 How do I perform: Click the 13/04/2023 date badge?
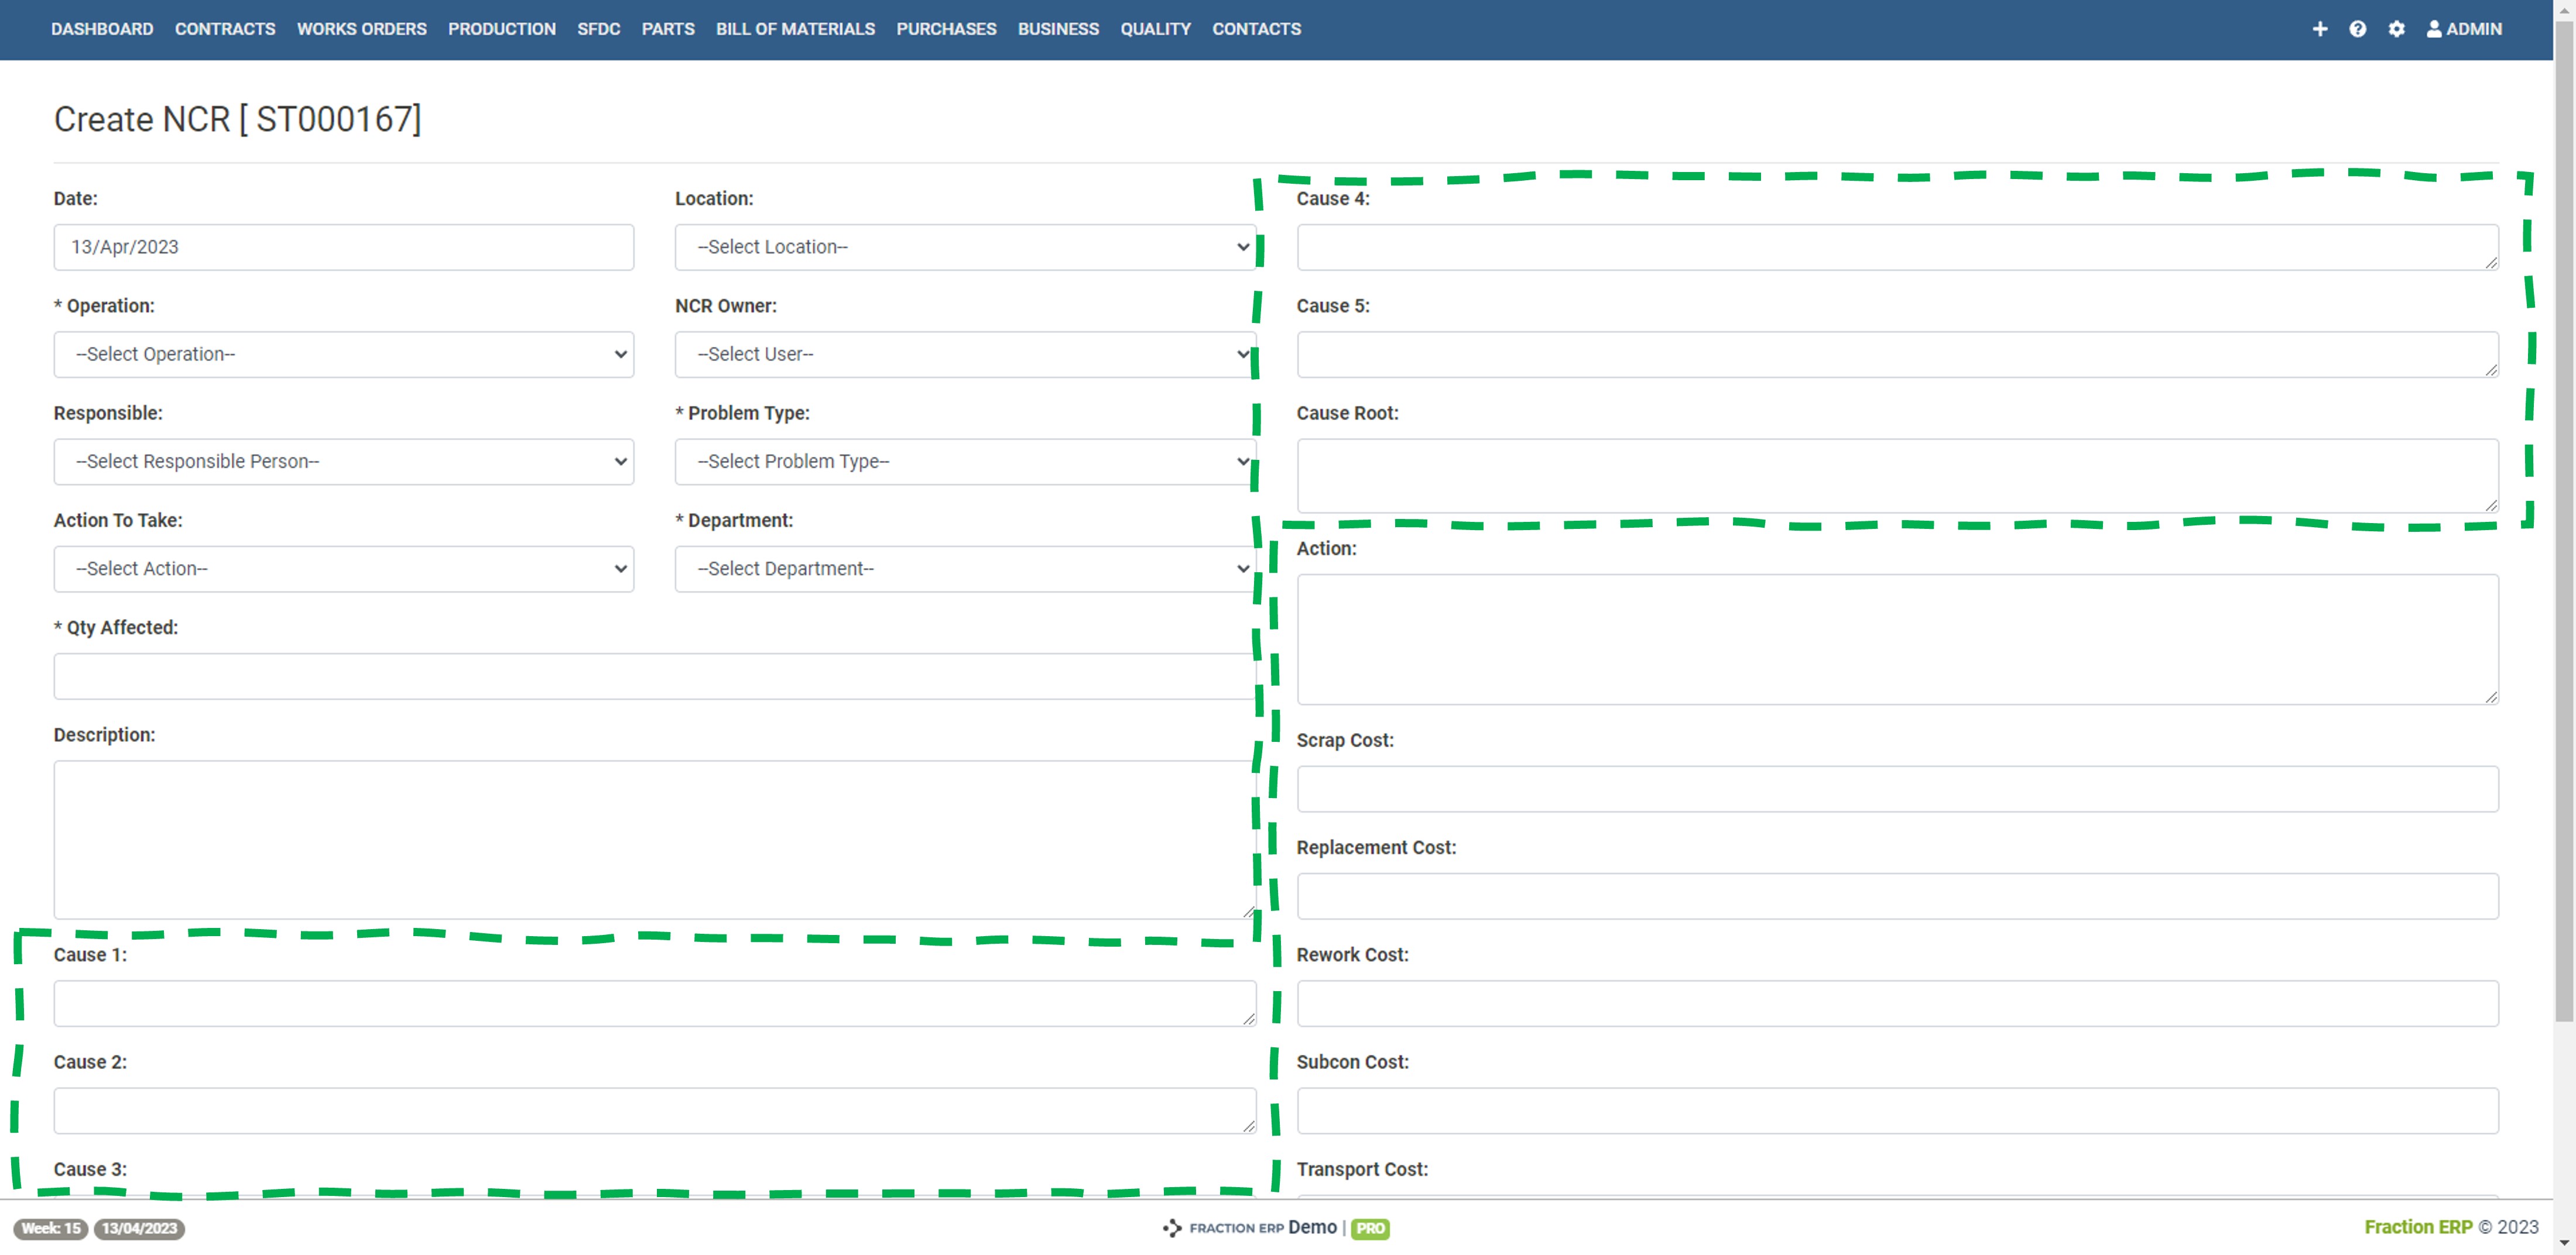(139, 1229)
